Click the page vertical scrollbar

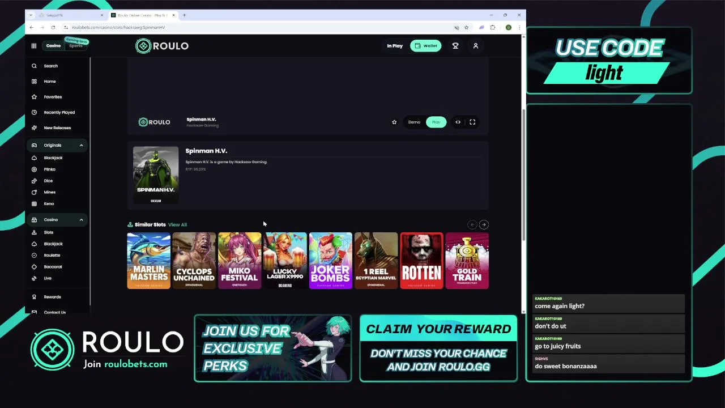[x=523, y=176]
